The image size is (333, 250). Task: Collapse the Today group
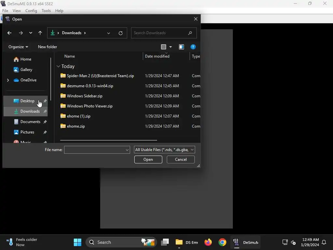click(59, 66)
